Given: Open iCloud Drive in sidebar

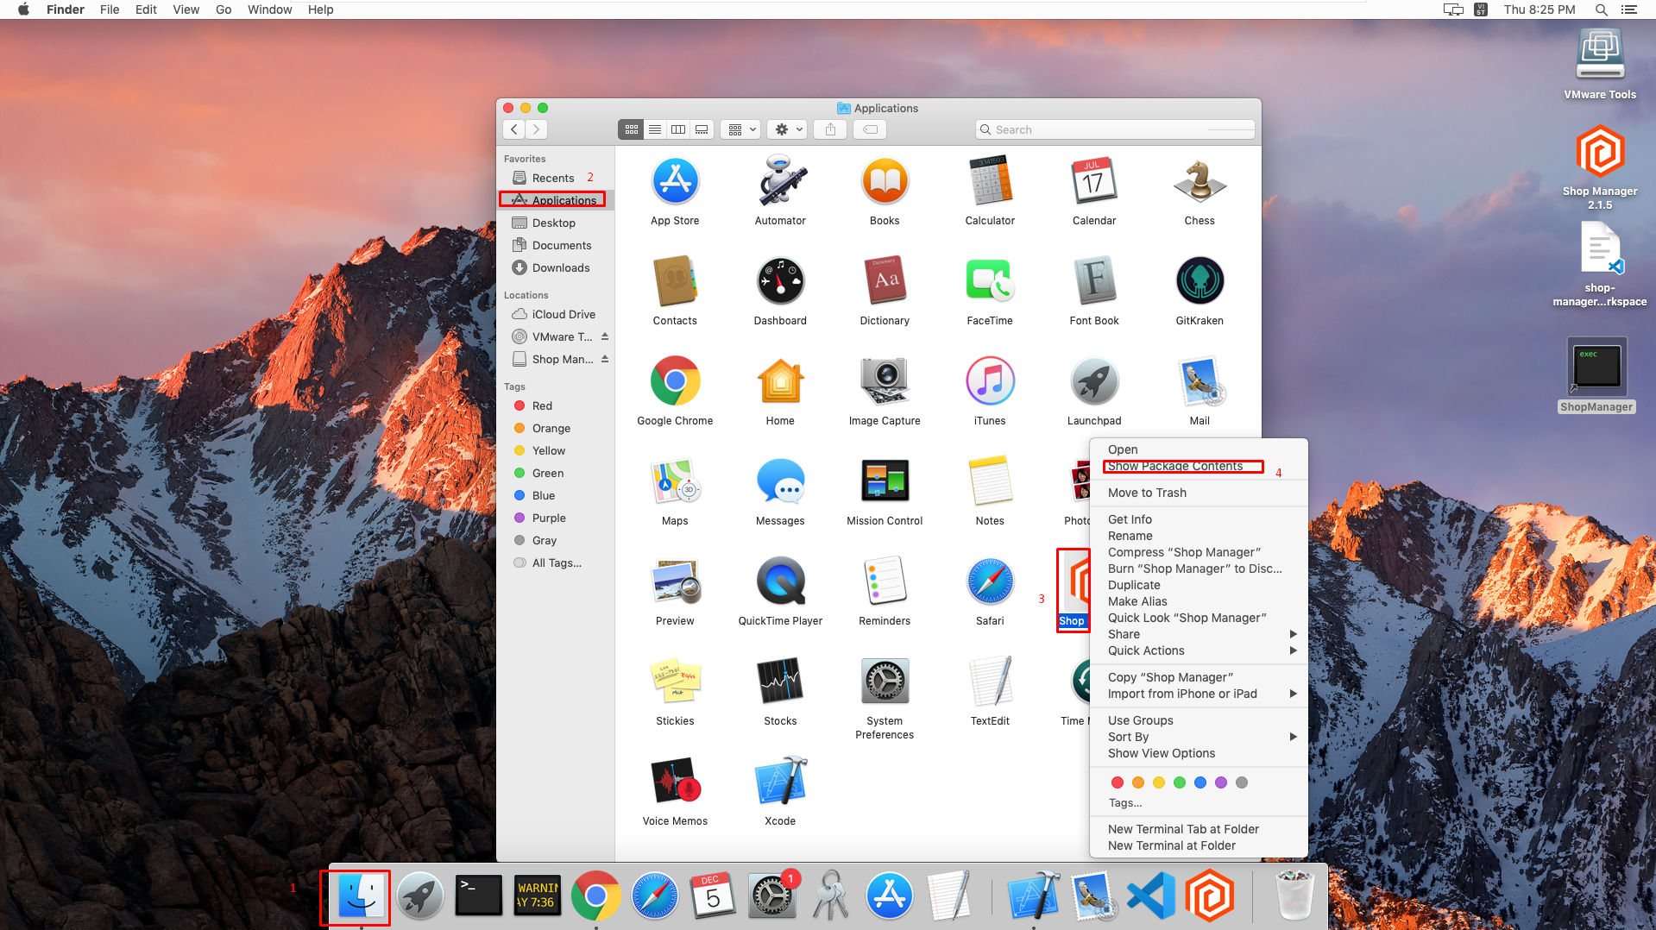Looking at the screenshot, I should (556, 314).
